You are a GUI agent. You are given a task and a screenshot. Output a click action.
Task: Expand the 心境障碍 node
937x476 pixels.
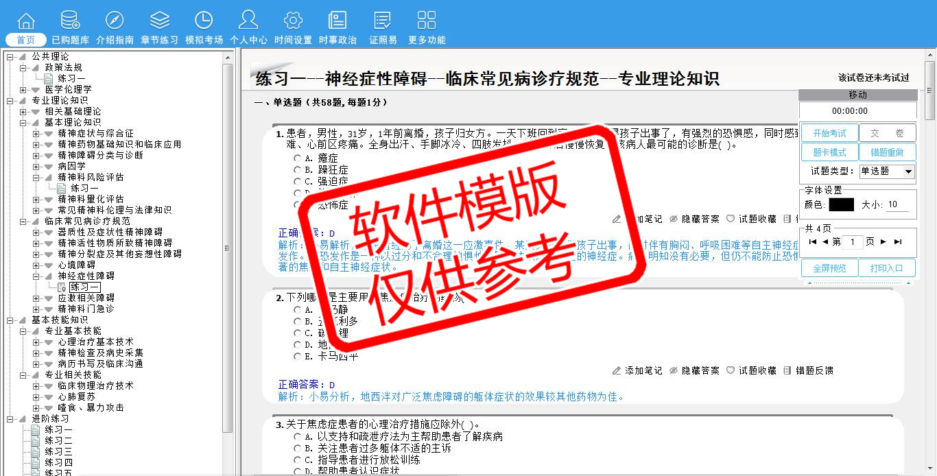click(x=36, y=265)
